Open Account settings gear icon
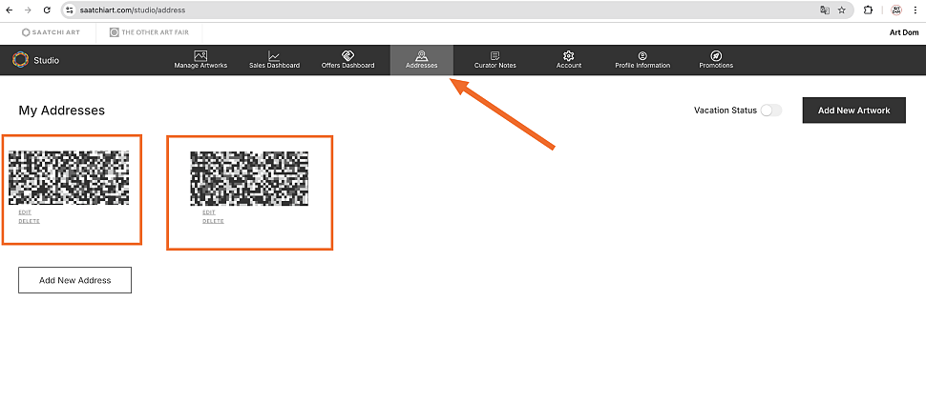This screenshot has width=926, height=403. coord(569,56)
